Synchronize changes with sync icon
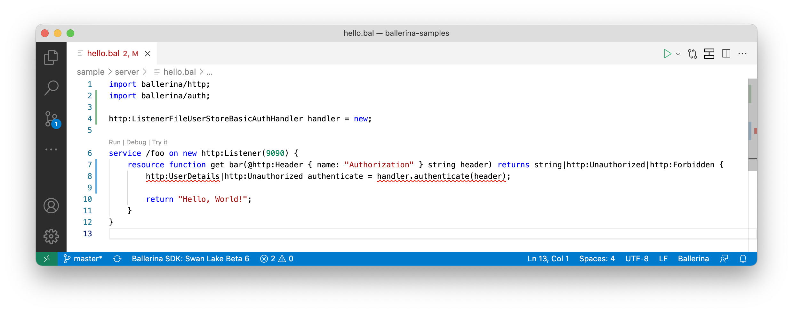 point(117,259)
